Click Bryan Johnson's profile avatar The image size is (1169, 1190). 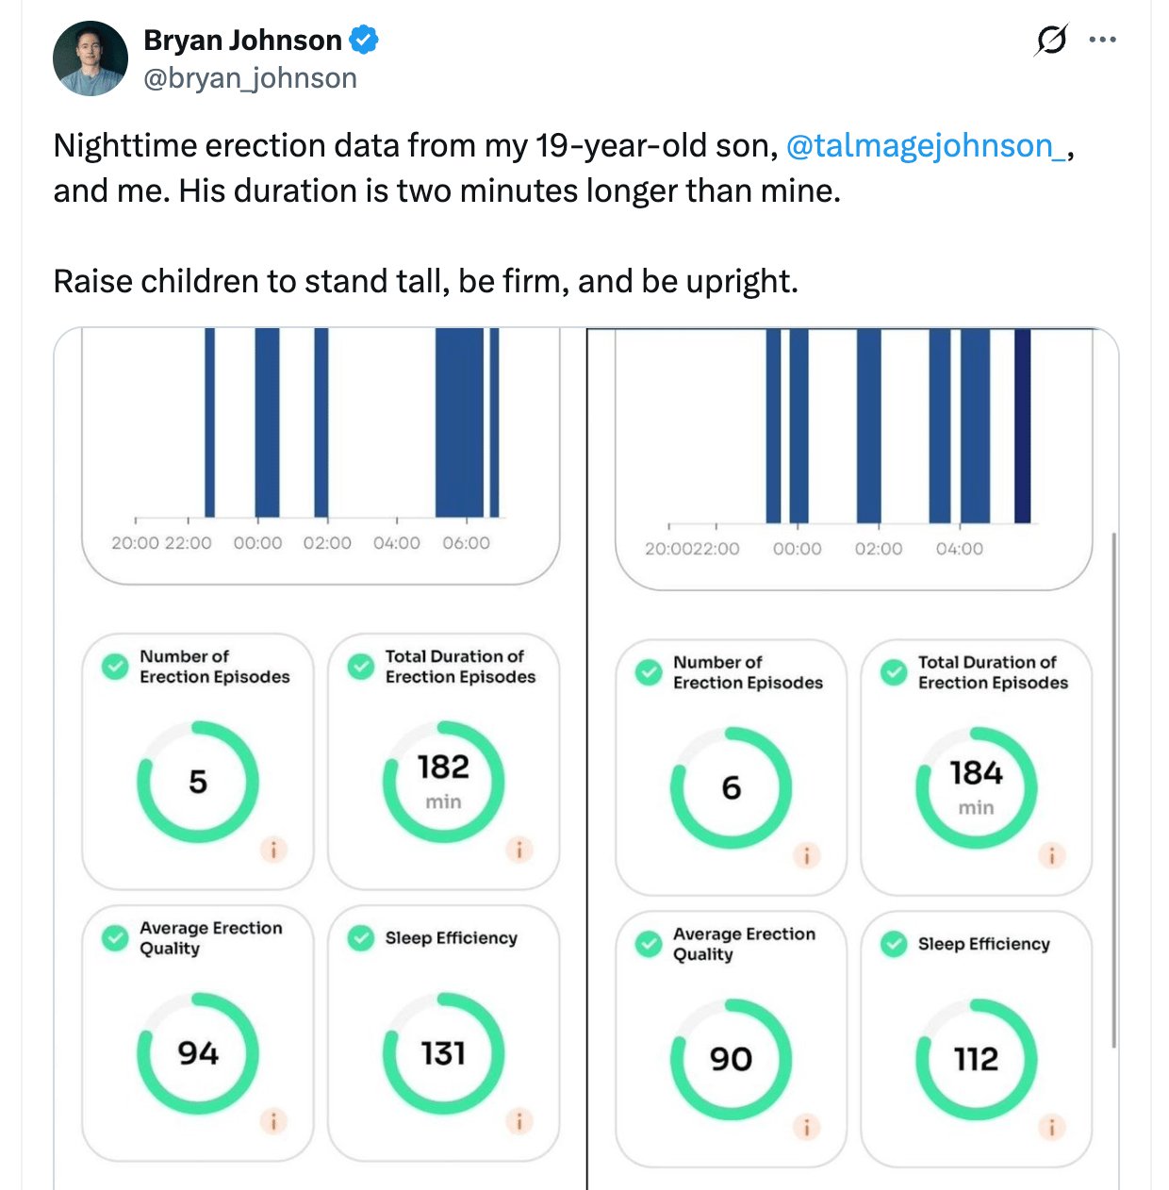[x=91, y=58]
